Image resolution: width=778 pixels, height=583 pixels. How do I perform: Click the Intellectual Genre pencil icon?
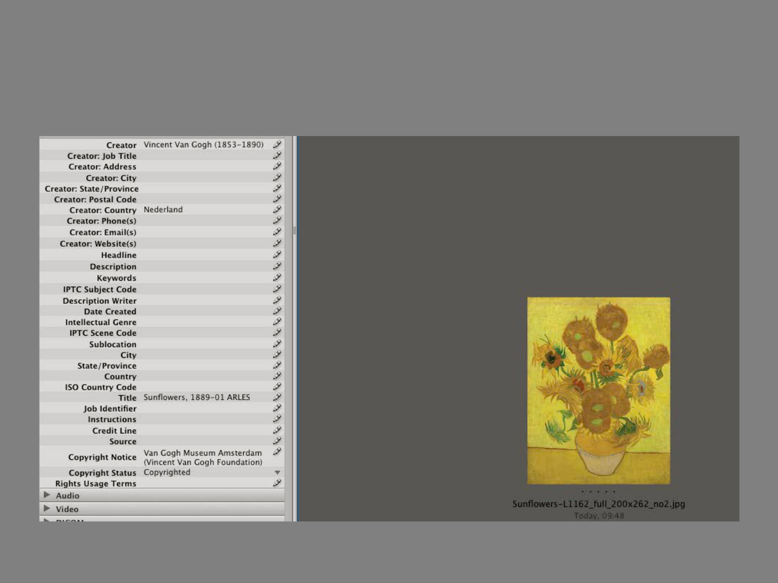click(277, 322)
